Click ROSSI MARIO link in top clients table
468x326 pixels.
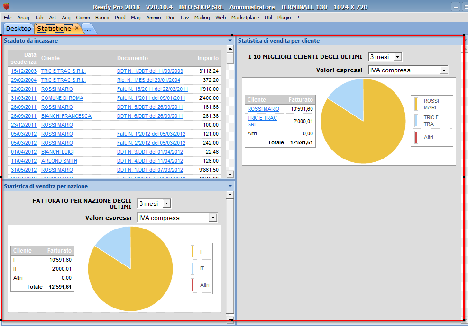click(x=263, y=109)
